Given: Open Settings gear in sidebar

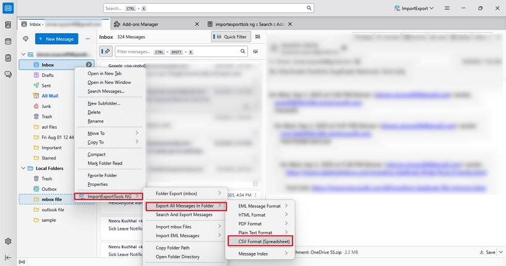Looking at the screenshot, I should 8,241.
